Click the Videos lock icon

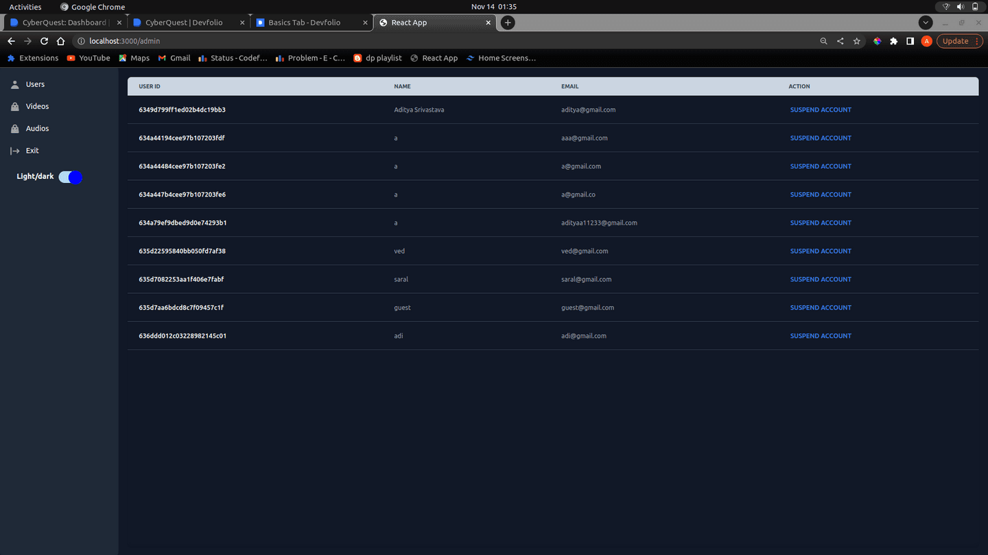(x=14, y=106)
